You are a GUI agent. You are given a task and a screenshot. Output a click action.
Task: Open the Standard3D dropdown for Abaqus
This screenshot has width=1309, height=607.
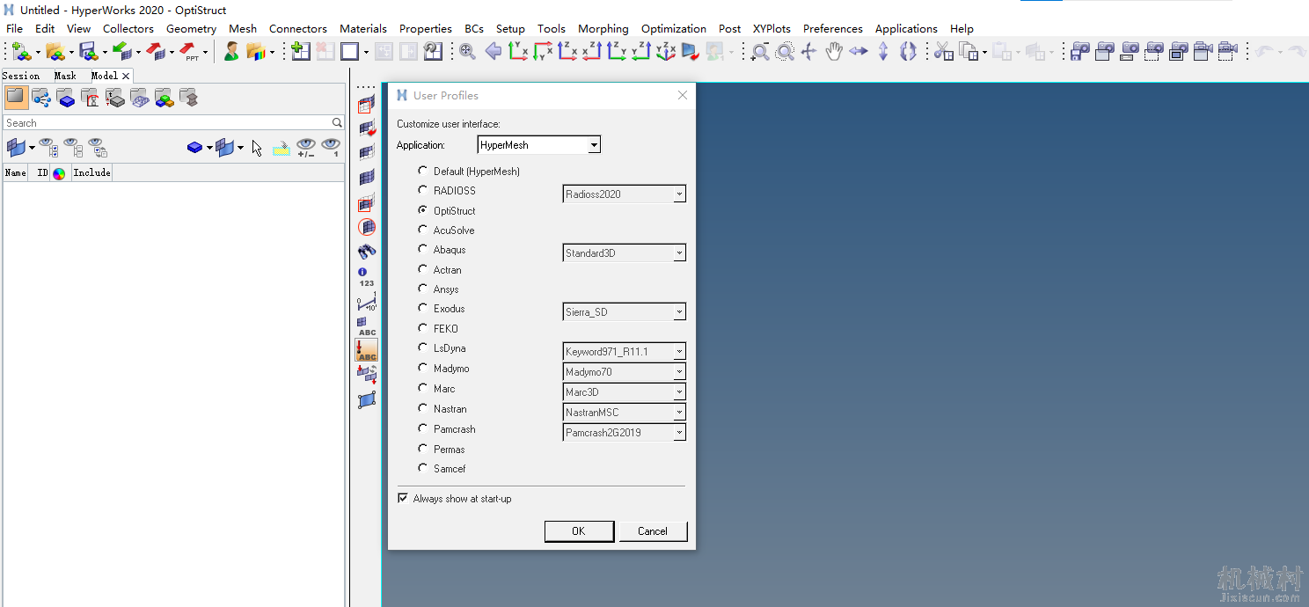624,252
